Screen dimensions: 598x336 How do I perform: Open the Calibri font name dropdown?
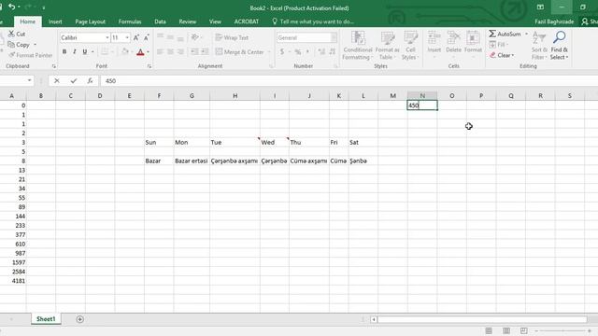pos(107,37)
